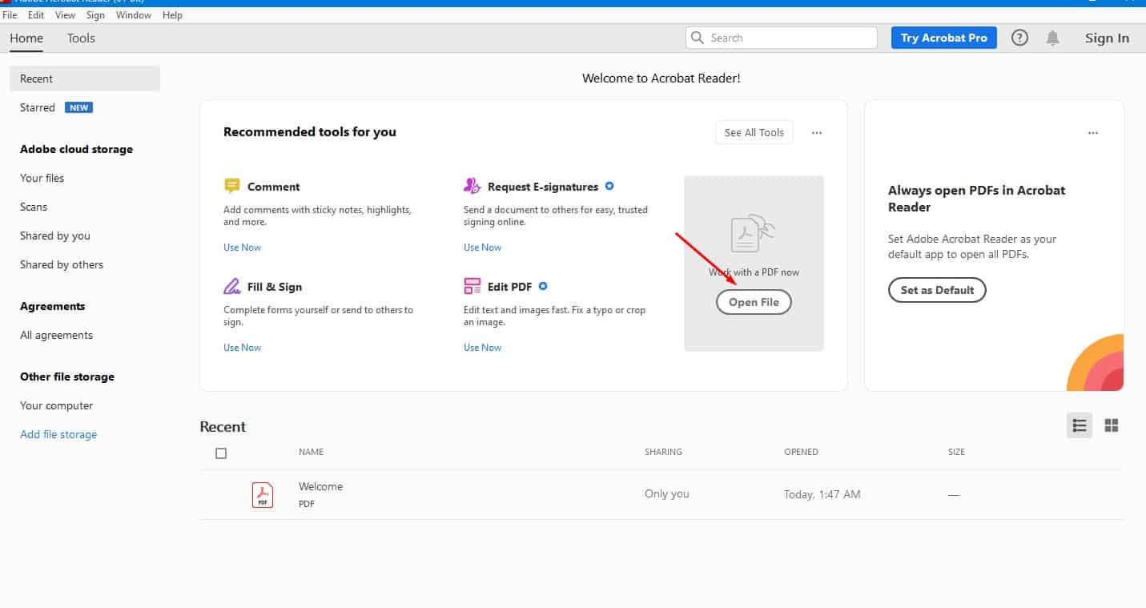Click the Welcome PDF file icon
This screenshot has height=608, width=1146.
coord(263,494)
